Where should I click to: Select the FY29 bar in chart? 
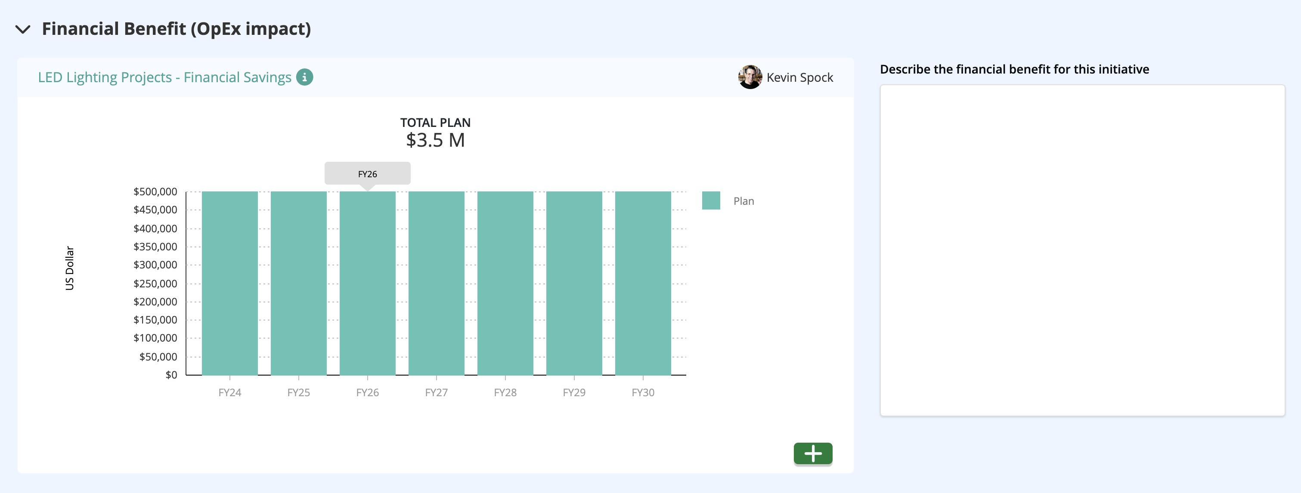point(574,283)
